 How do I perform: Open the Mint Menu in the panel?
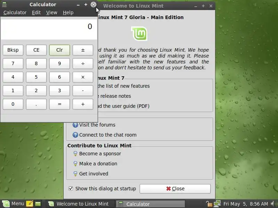click(x=13, y=204)
